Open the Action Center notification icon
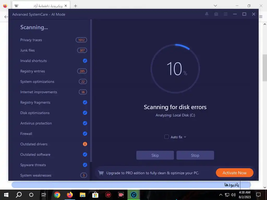 click(x=258, y=195)
